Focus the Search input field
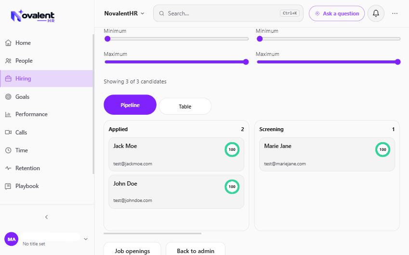Image resolution: width=409 pixels, height=255 pixels. [228, 13]
